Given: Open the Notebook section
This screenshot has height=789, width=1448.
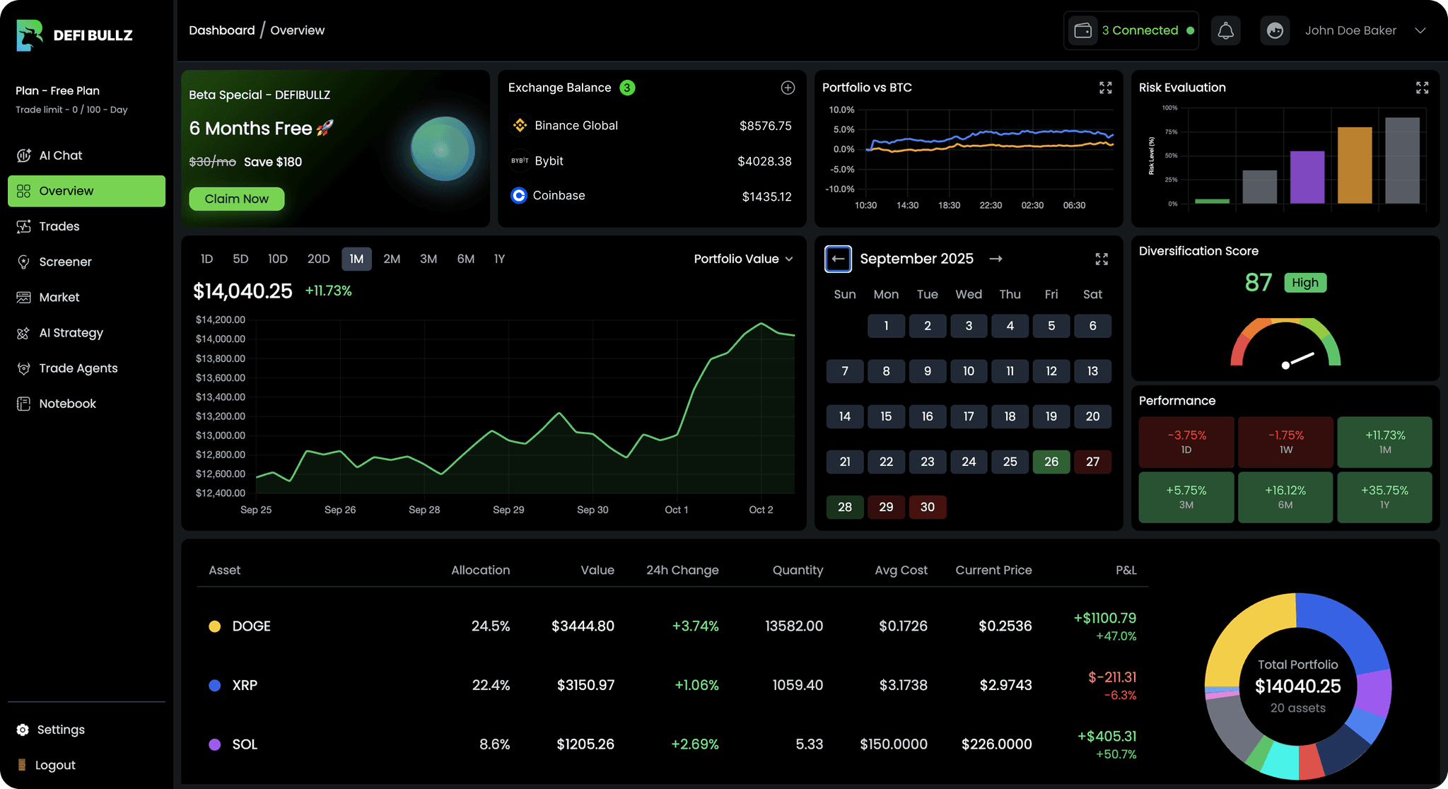Looking at the screenshot, I should pos(67,403).
